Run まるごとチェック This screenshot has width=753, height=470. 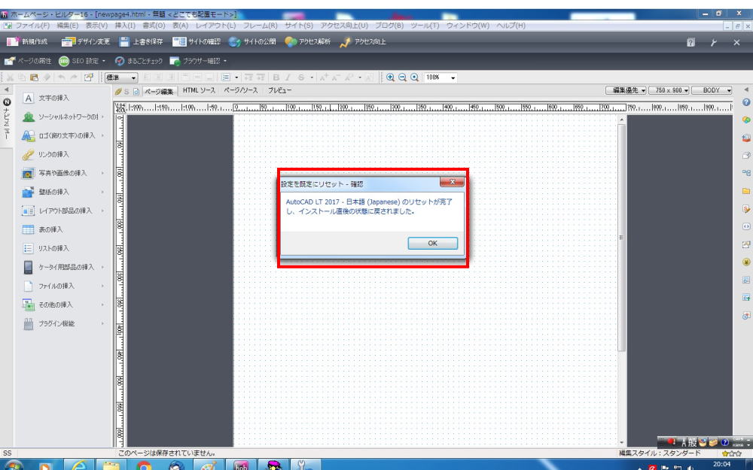(x=139, y=61)
